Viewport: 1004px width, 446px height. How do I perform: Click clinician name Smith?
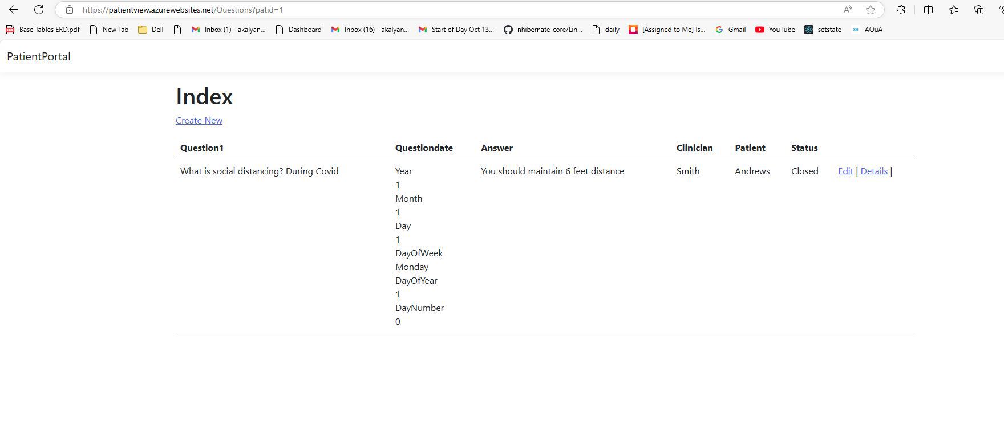pos(688,171)
